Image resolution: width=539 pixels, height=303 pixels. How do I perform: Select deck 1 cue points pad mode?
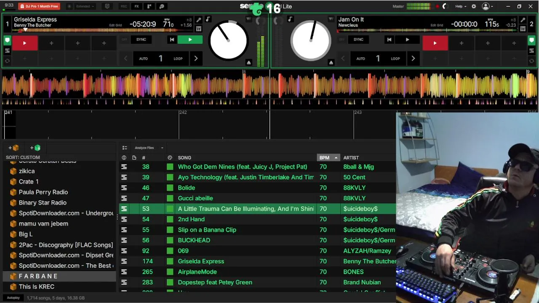pyautogui.click(x=7, y=40)
